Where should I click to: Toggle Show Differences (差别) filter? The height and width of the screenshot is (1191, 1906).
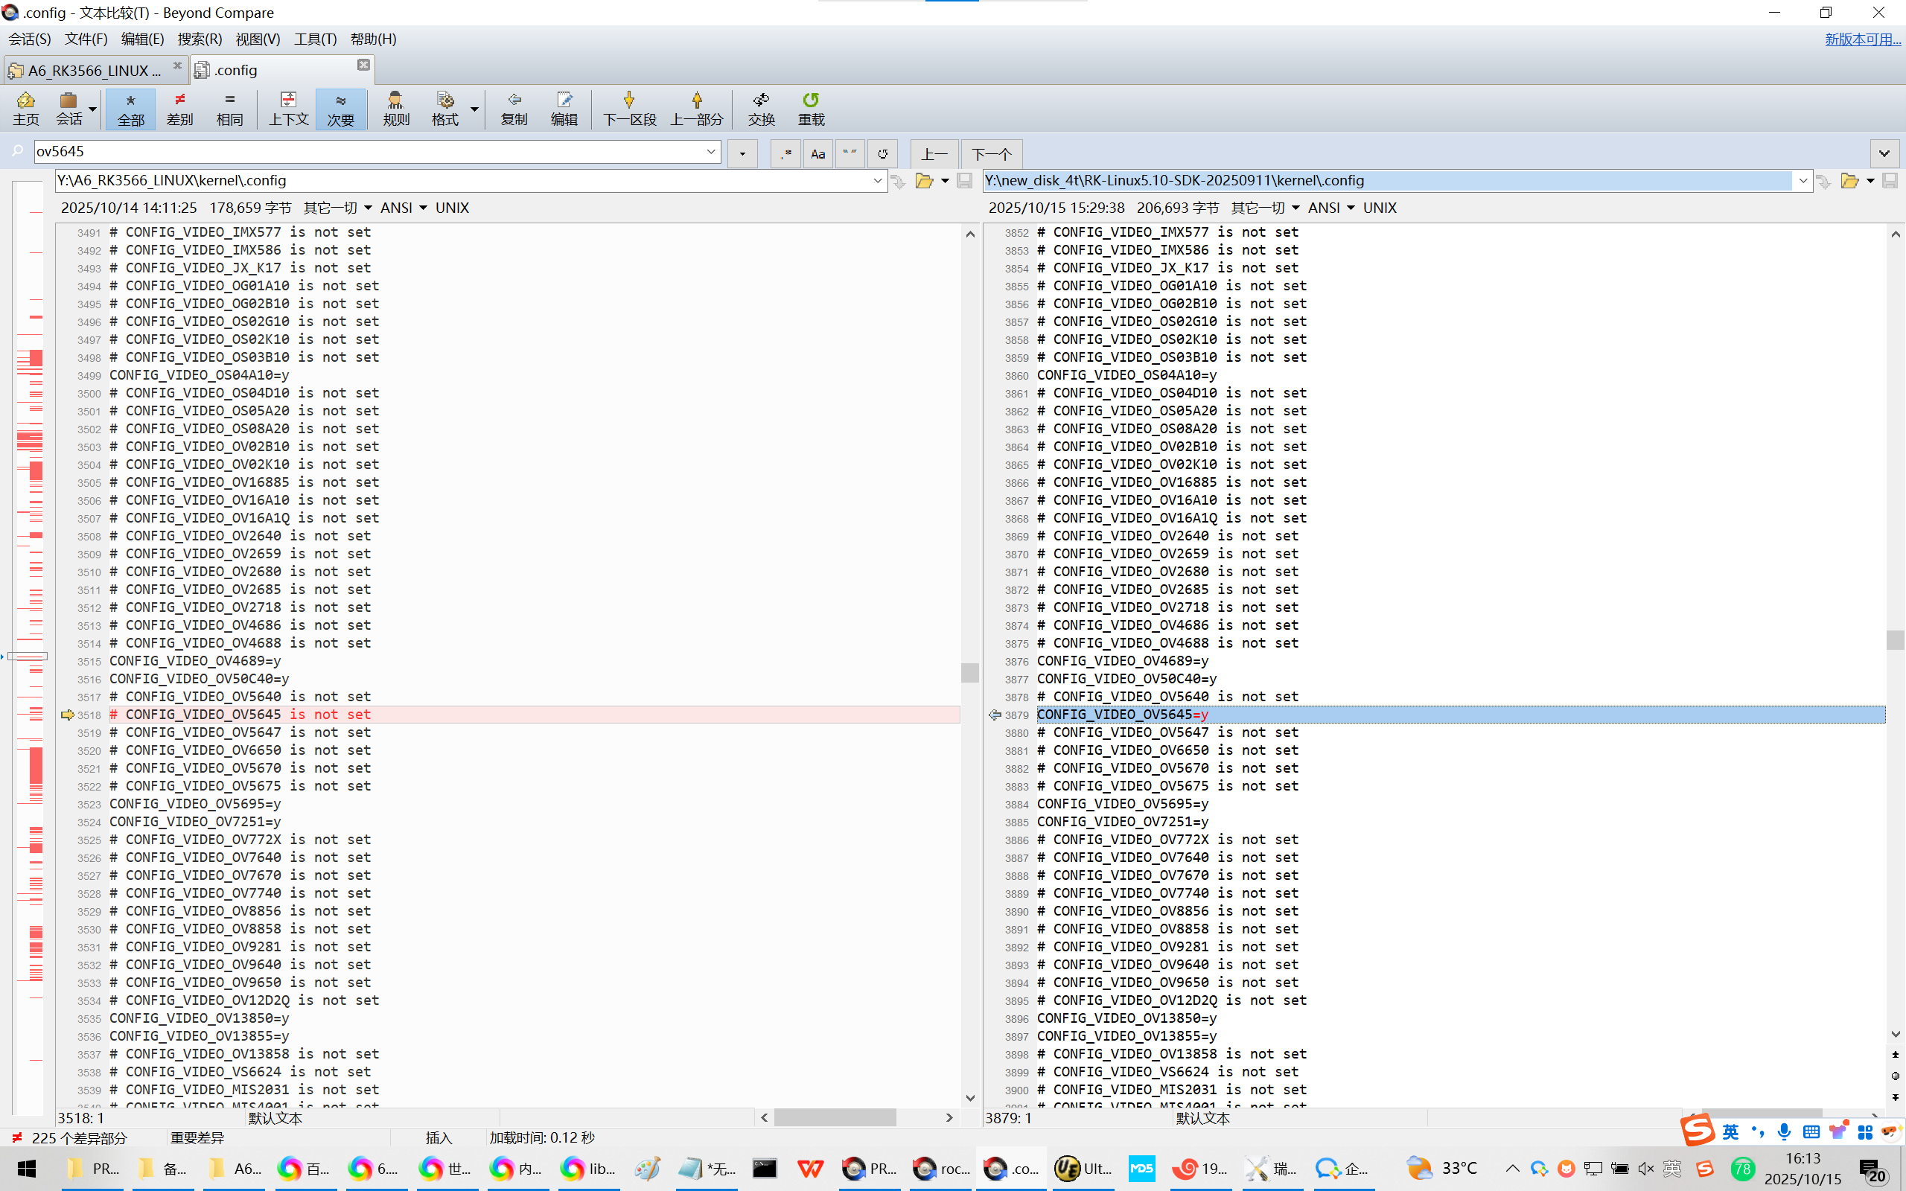179,108
